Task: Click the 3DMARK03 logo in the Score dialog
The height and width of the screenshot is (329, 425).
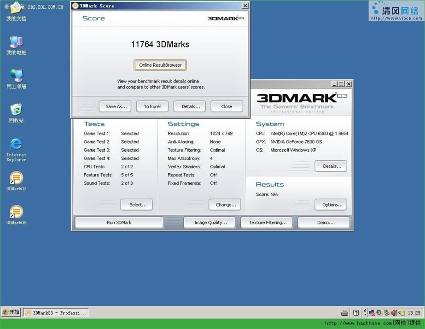Action: [x=226, y=18]
